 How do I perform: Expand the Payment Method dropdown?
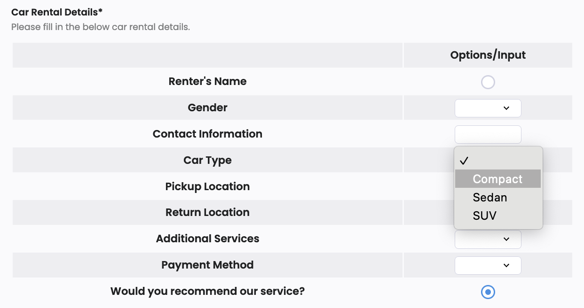pyautogui.click(x=488, y=265)
